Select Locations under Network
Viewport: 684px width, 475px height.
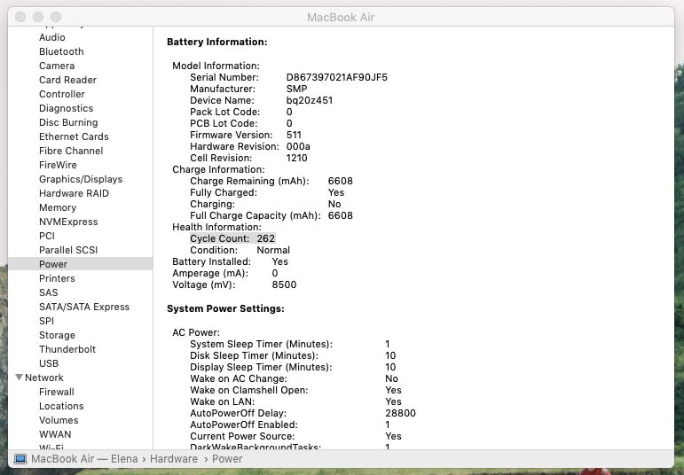(61, 406)
